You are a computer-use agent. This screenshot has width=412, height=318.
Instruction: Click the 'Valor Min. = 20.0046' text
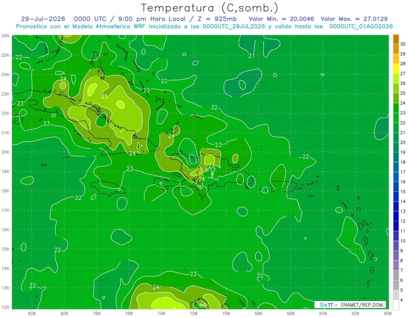click(x=282, y=19)
